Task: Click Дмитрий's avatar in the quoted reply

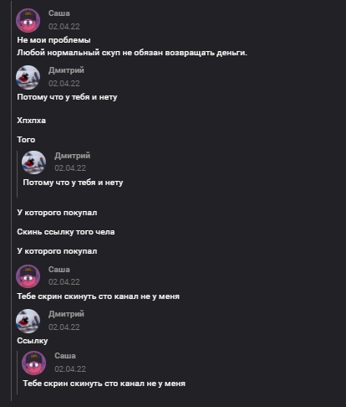Action: (x=34, y=162)
